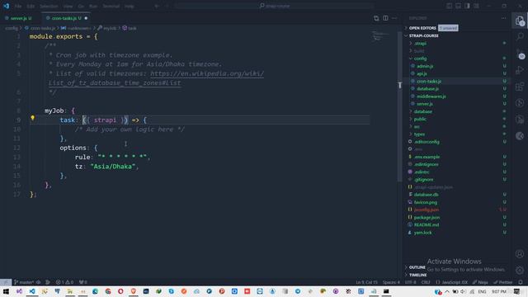Open the Manage gear icon
The height and width of the screenshot is (297, 528).
(x=520, y=270)
